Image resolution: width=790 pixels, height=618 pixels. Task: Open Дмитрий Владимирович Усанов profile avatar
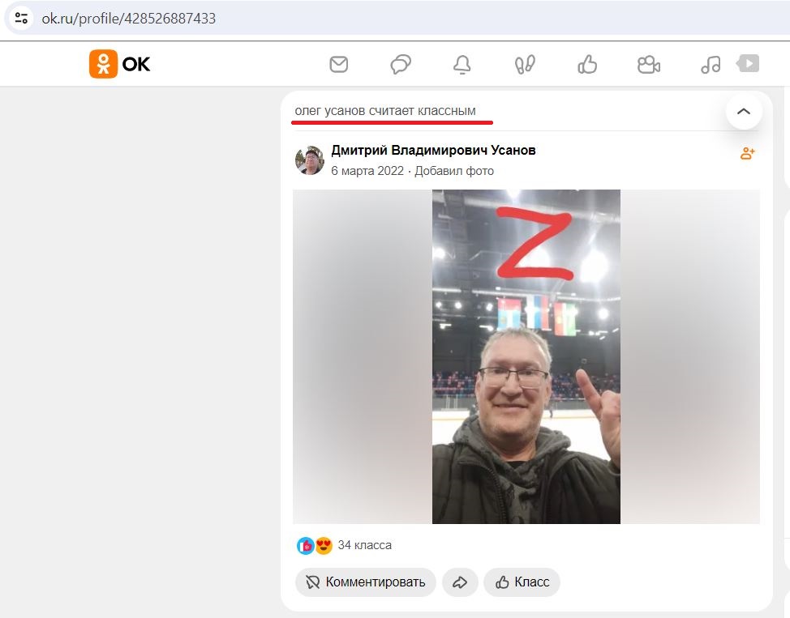tap(309, 160)
